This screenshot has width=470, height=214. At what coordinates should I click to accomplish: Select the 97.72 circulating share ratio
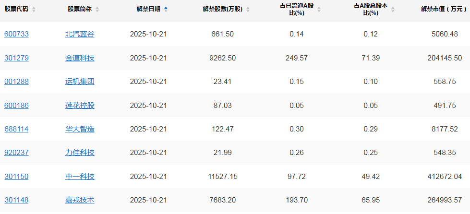click(296, 177)
